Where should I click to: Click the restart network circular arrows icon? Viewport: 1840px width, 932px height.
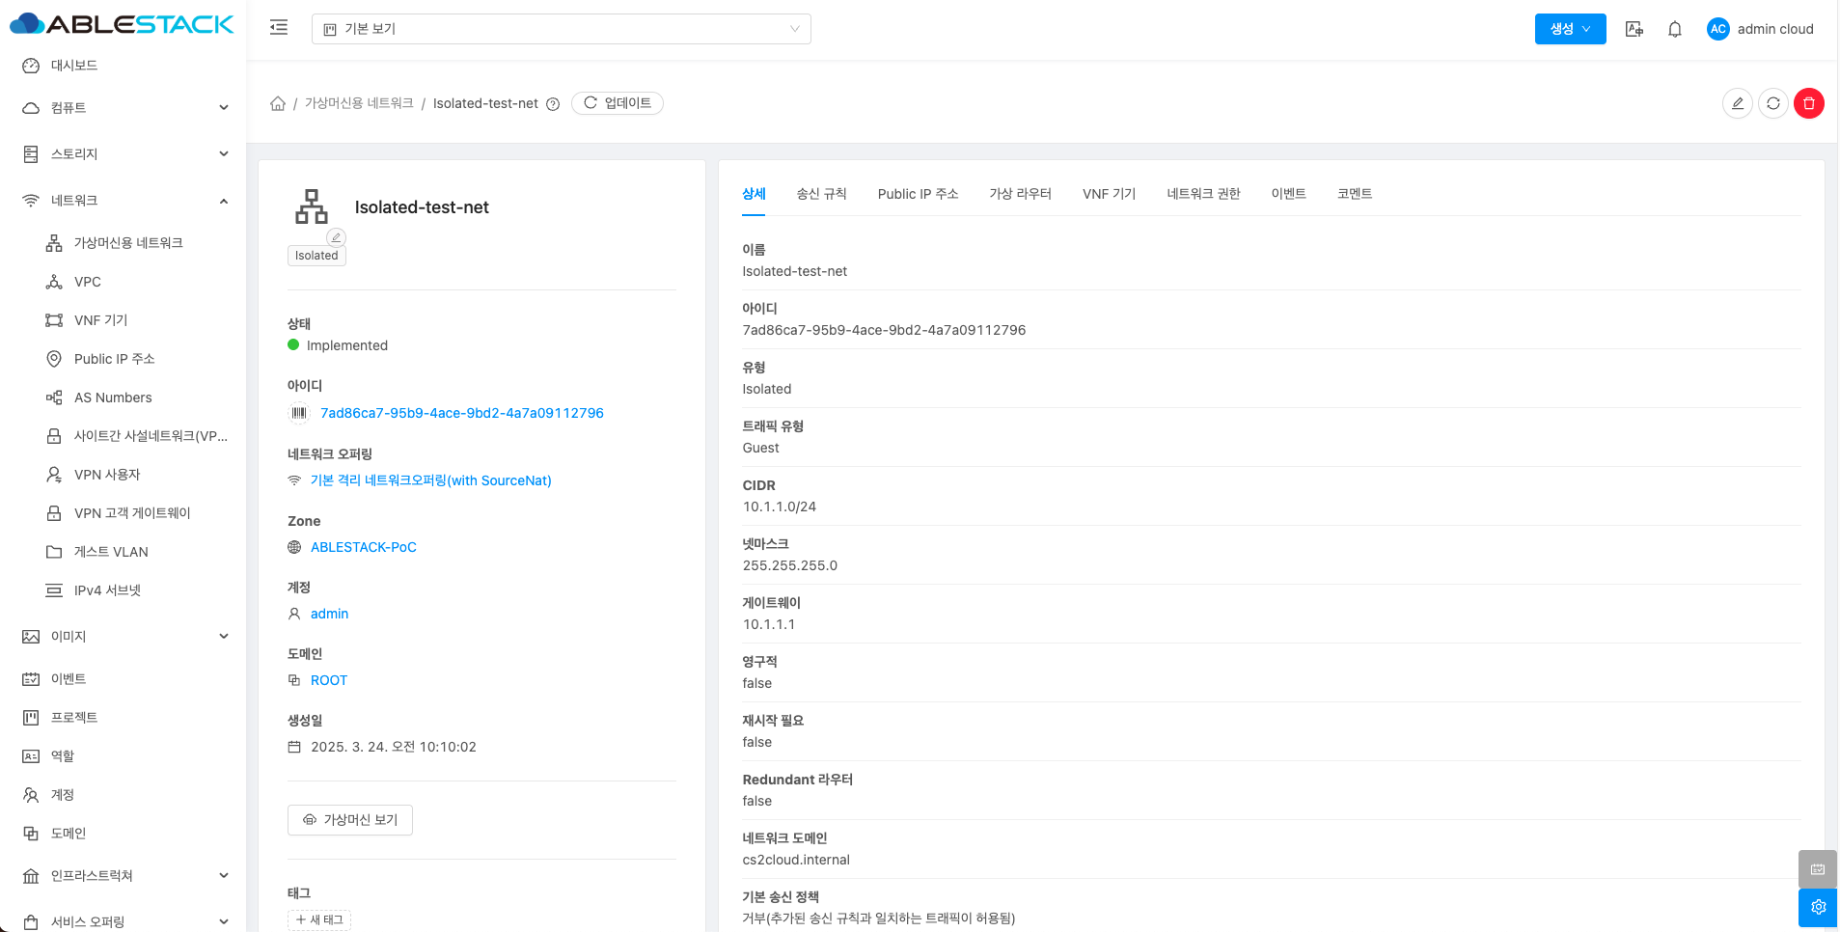[x=1772, y=103]
